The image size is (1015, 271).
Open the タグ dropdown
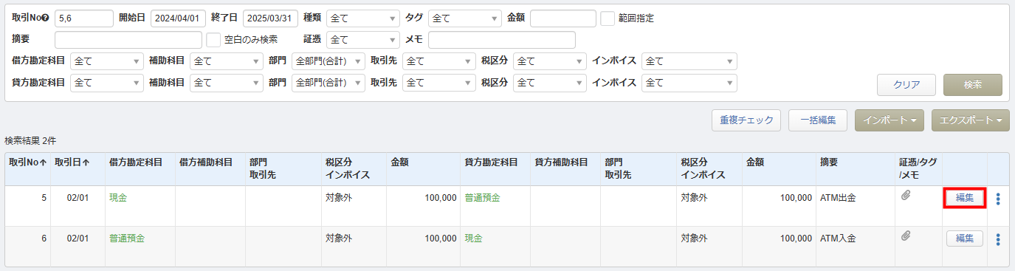click(465, 18)
